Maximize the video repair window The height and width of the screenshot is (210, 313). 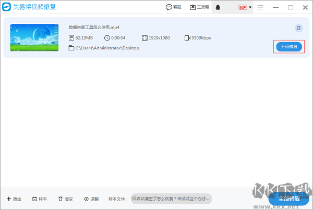click(x=291, y=7)
